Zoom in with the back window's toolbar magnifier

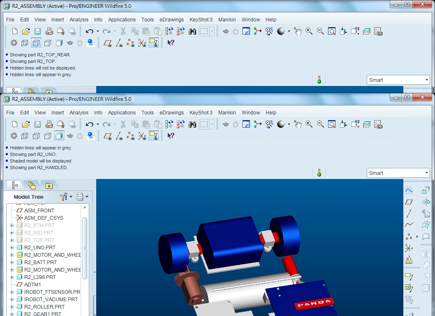pos(309,31)
